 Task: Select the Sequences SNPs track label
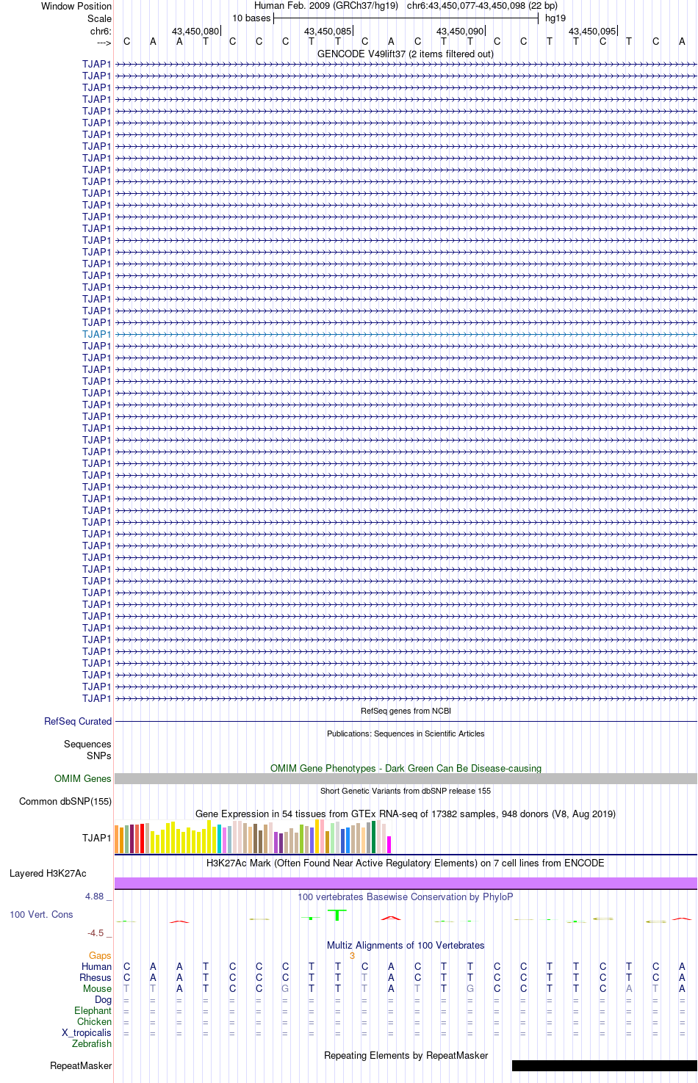point(87,750)
